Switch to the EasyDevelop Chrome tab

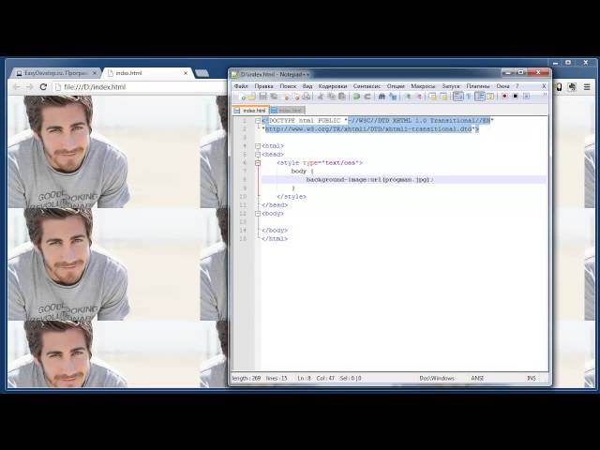(x=55, y=73)
